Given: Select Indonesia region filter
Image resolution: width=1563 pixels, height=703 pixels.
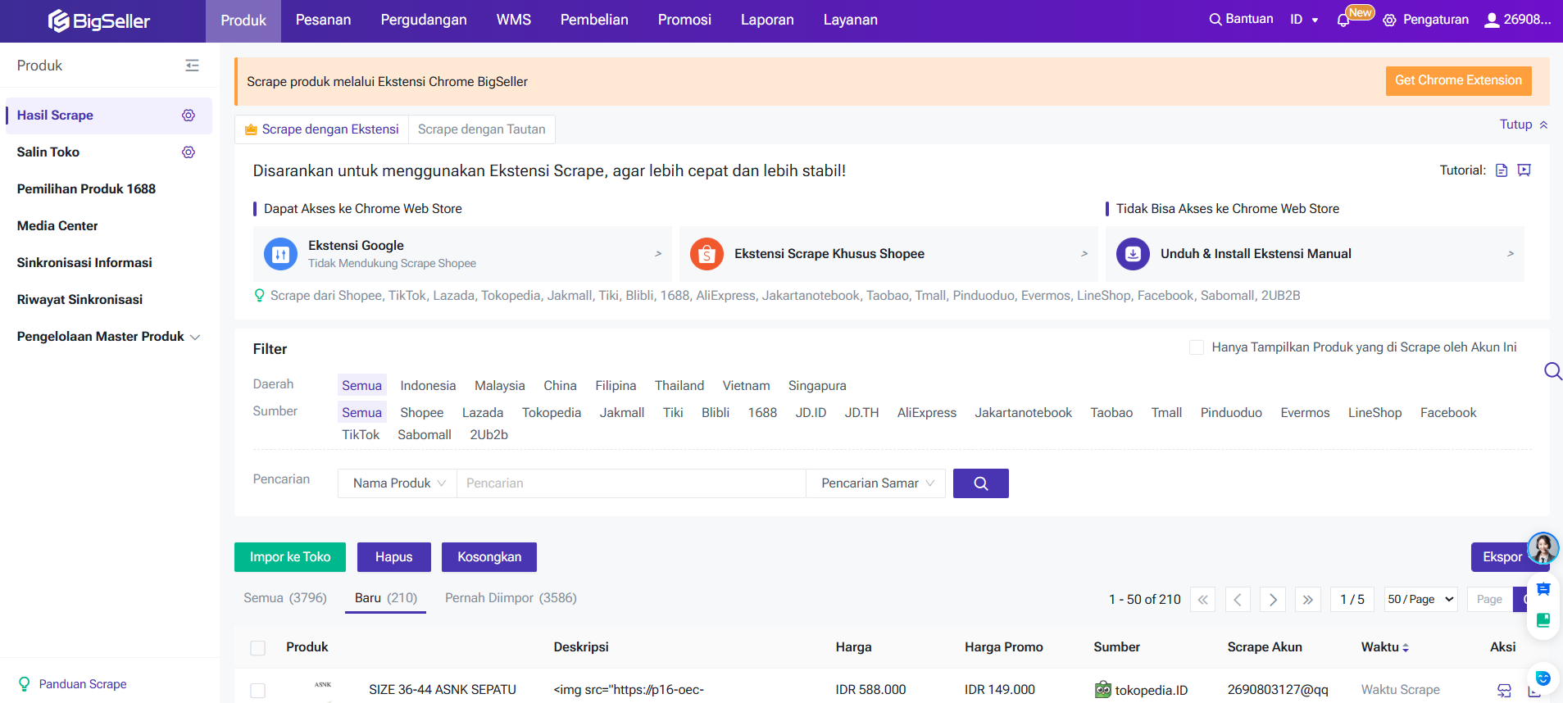Looking at the screenshot, I should [x=428, y=386].
